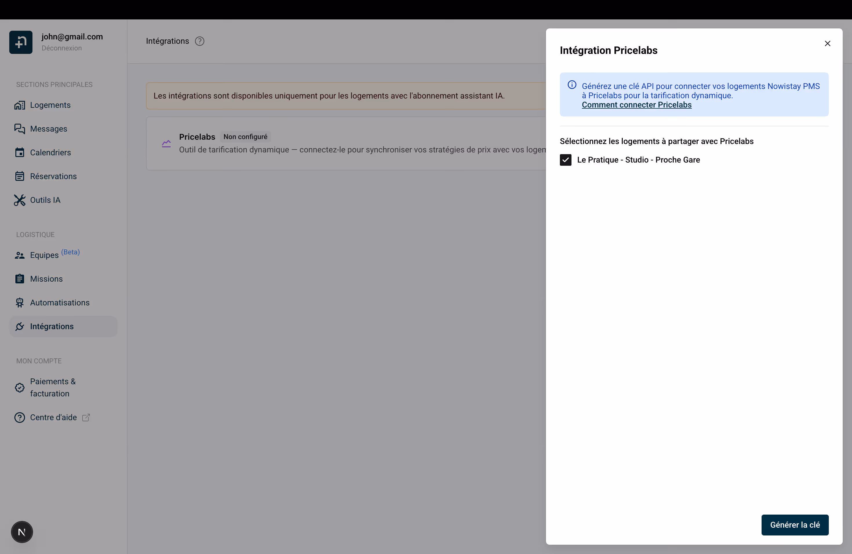Viewport: 852px width, 554px height.
Task: Click the Nowistay logo in the sidebar
Action: click(x=21, y=42)
